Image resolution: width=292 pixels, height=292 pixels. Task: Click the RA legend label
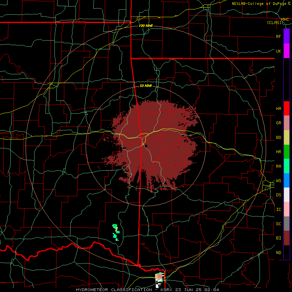click(278, 166)
